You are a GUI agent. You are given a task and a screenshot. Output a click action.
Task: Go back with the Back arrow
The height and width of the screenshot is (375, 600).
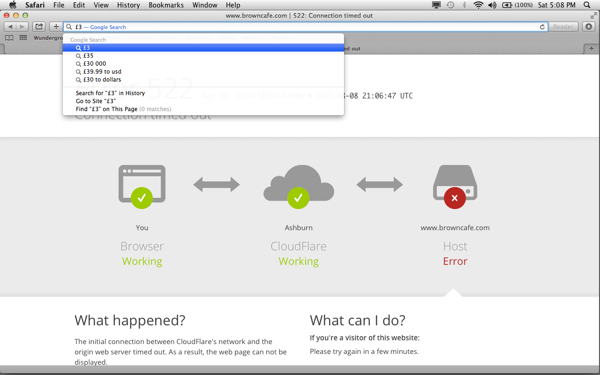tap(10, 27)
